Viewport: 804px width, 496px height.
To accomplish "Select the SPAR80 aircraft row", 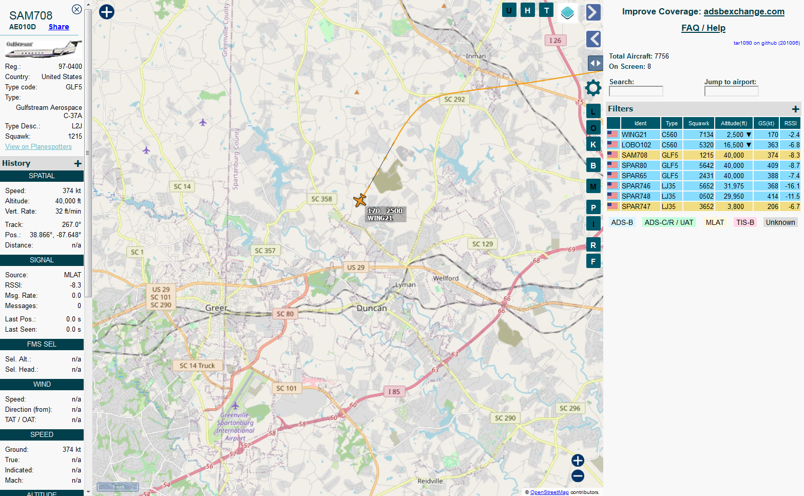I will [x=704, y=165].
